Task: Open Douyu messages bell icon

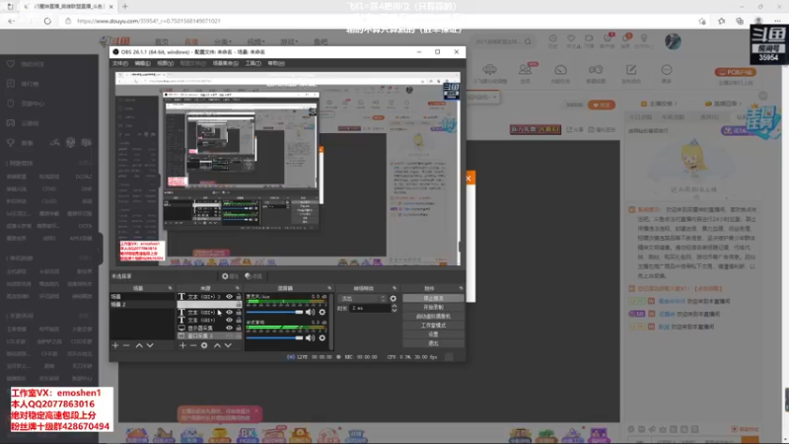Action: pyautogui.click(x=625, y=38)
